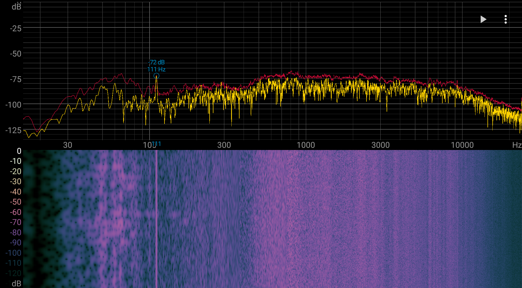Click the 3000 Hz frequency axis label
Viewport: 522px width, 288px height.
[x=381, y=145]
